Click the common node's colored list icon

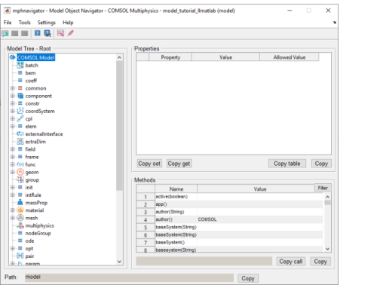point(20,88)
